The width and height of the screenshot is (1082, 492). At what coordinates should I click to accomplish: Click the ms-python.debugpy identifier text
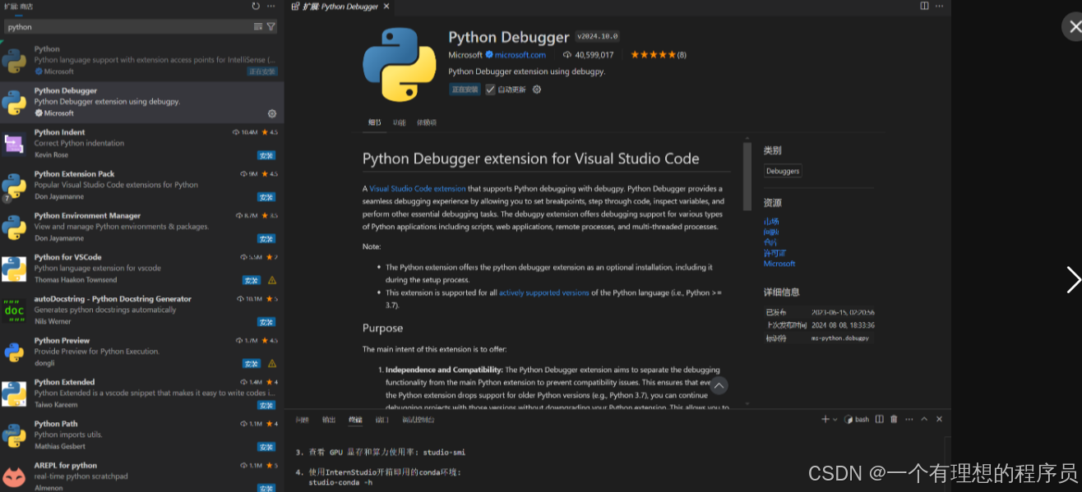pyautogui.click(x=839, y=338)
